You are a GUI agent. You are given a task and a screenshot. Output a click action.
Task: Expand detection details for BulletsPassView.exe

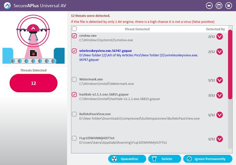(x=219, y=115)
